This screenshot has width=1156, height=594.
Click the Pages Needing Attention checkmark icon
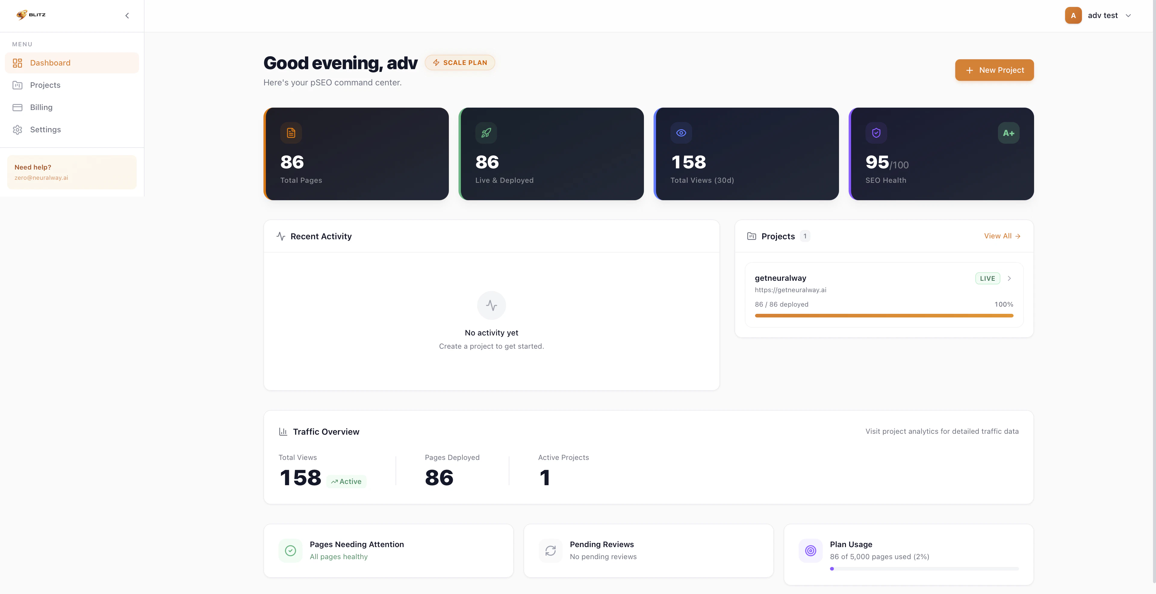coord(290,550)
